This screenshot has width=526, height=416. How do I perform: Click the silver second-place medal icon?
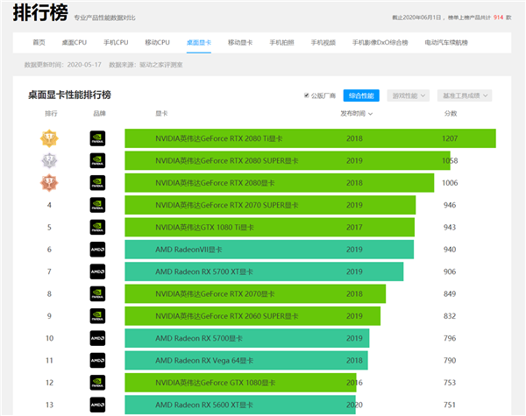[49, 160]
